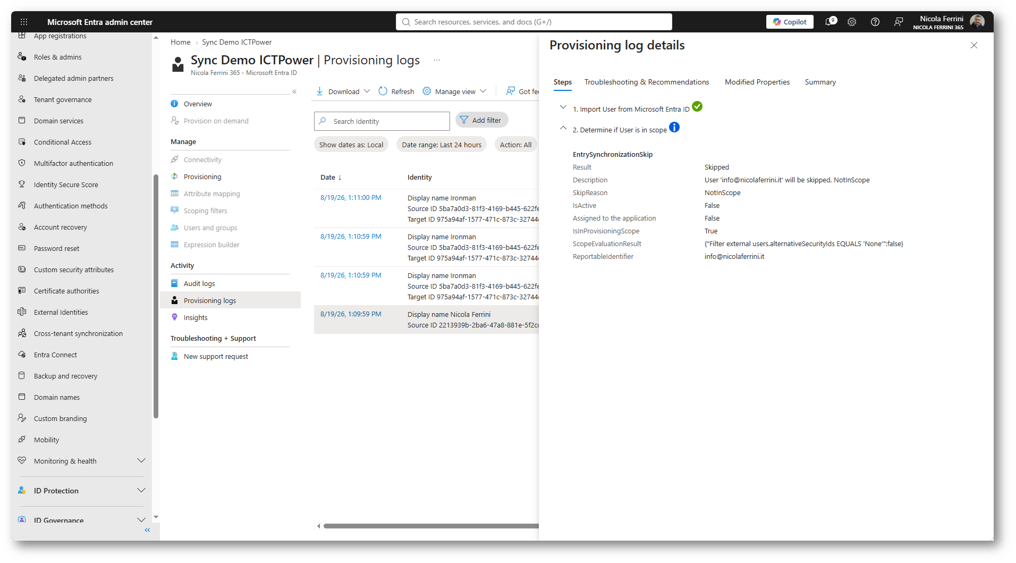Image resolution: width=1016 pixels, height=563 pixels.
Task: Open Custom branding
Action: point(60,418)
